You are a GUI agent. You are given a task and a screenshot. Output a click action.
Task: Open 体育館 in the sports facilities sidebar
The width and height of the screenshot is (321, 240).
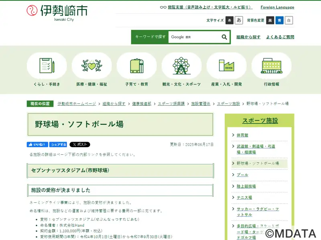point(242,135)
